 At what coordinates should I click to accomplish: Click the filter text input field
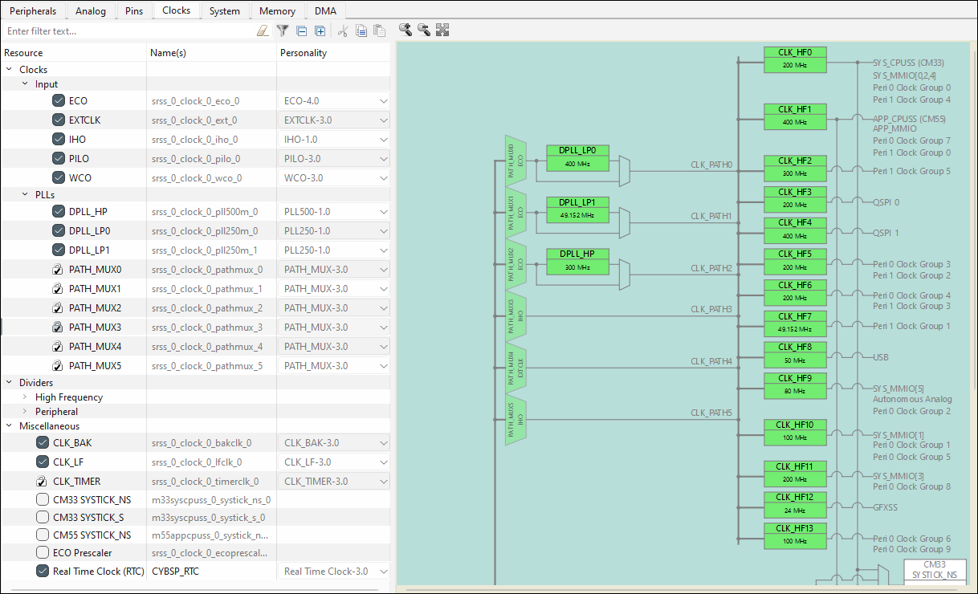pyautogui.click(x=128, y=31)
